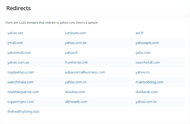Open searchmake.com link
Screen dimensions: 190x124
(x=20, y=82)
